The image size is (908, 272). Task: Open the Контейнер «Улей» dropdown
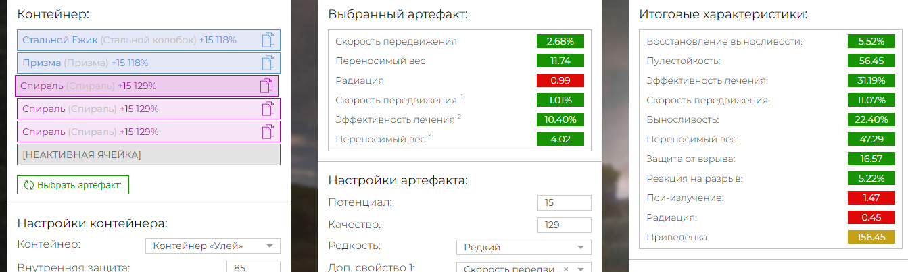coord(214,246)
